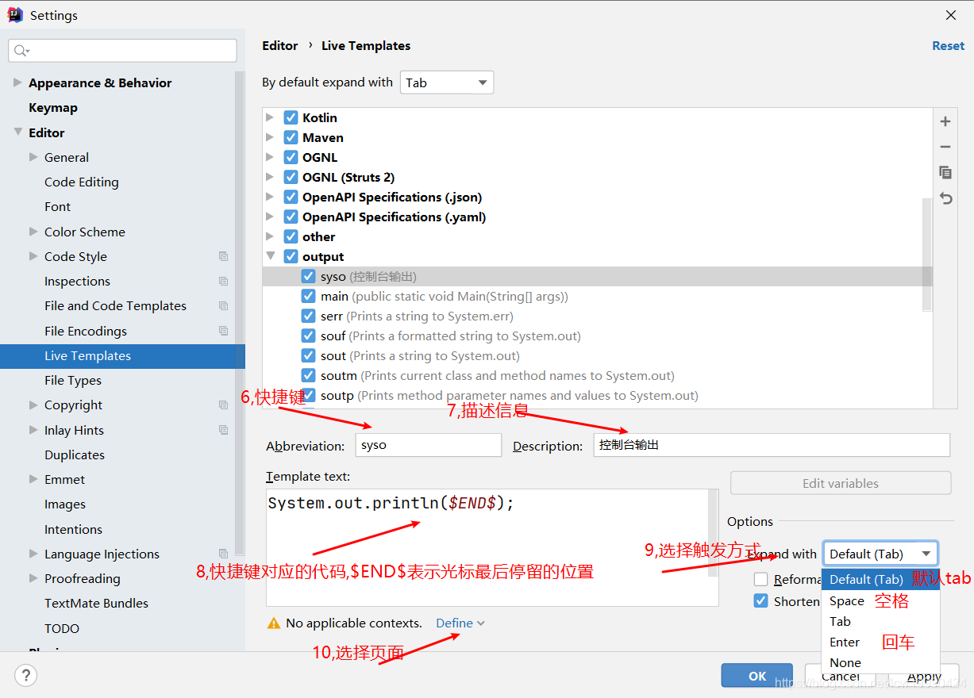The width and height of the screenshot is (974, 698).
Task: Click the Language Injections project-level icon
Action: 224,554
